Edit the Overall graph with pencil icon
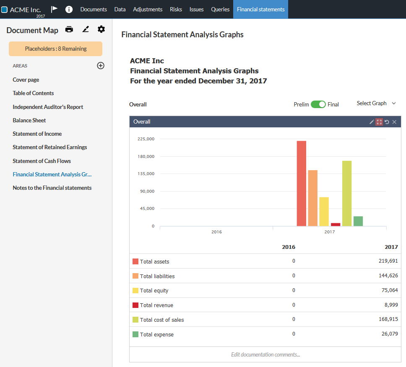 372,122
